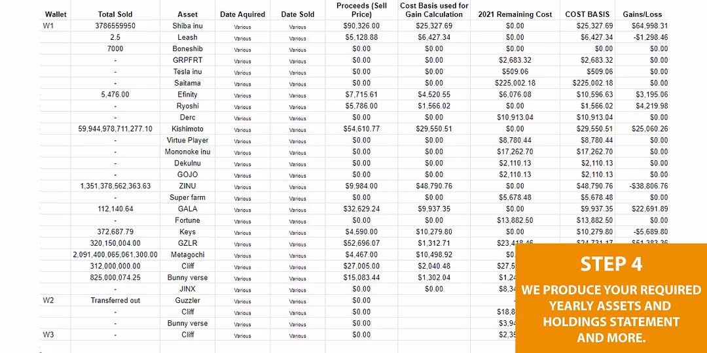Click Efinity's $7,715.61 proceeds cell
Viewport: 707px width, 353px height.
[x=361, y=95]
